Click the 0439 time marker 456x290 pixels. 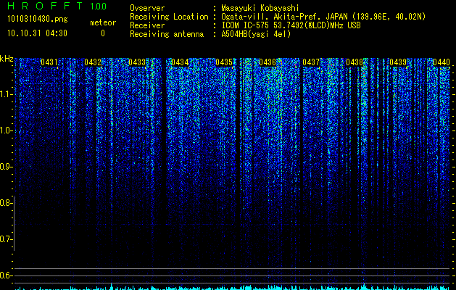point(398,62)
